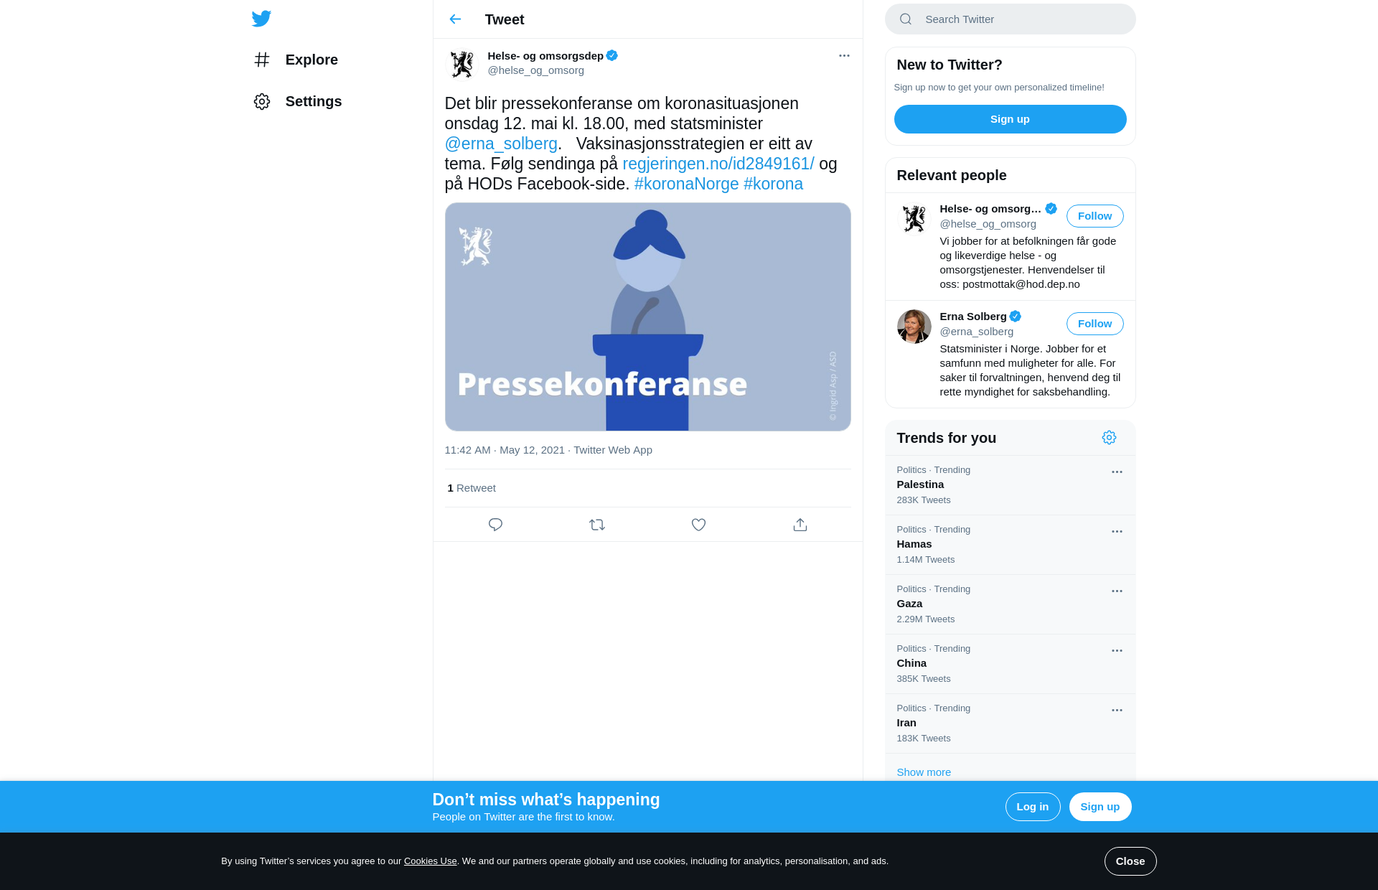Close the cookies notice banner
1378x890 pixels.
1130,861
